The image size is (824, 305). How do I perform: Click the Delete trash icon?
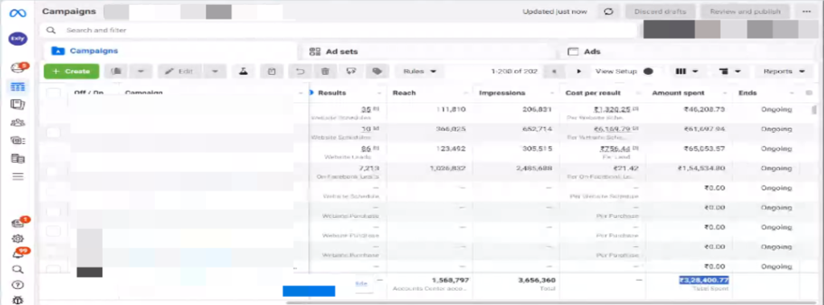325,71
